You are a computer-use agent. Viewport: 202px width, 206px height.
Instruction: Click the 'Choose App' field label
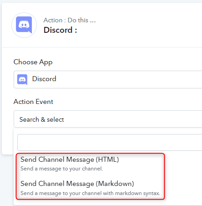coord(33,62)
